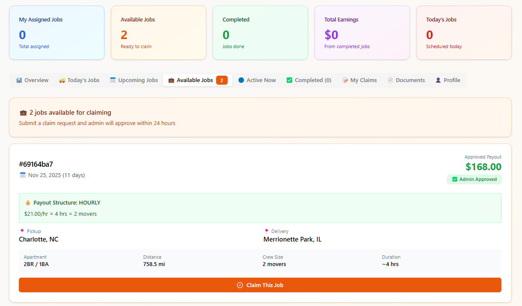Go to the My Claims tab
Image resolution: width=522 pixels, height=306 pixels.
pyautogui.click(x=363, y=80)
